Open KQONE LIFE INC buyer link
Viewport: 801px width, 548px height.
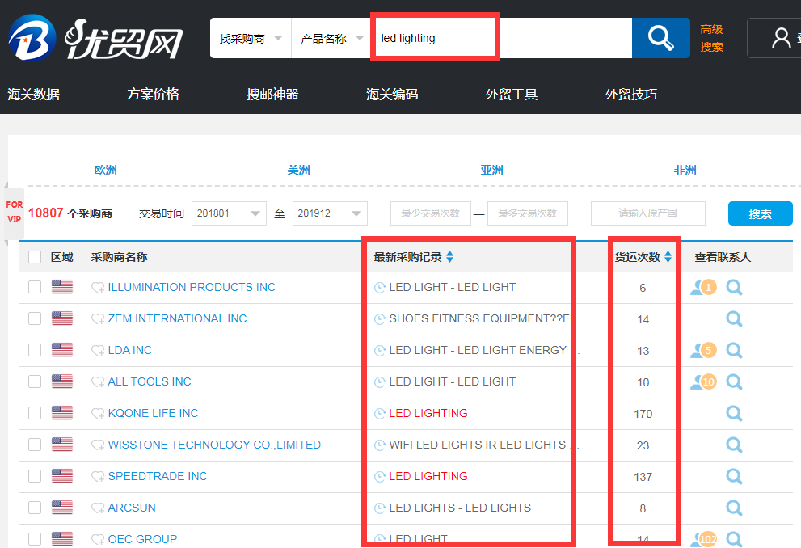coord(154,414)
